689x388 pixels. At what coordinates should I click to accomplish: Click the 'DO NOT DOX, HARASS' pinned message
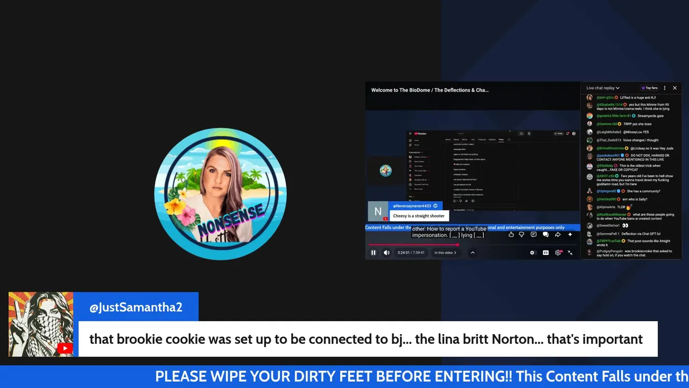point(633,157)
